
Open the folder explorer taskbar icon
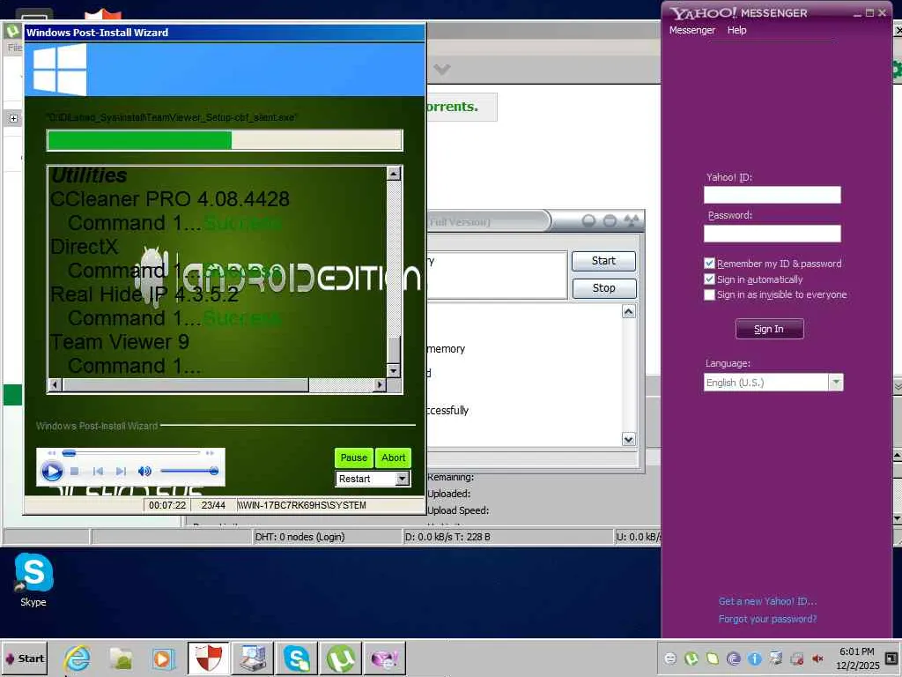[x=121, y=658]
